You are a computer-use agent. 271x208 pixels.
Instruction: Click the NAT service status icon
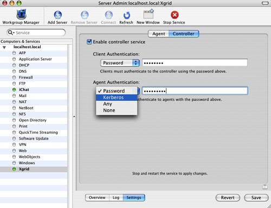click(14, 102)
